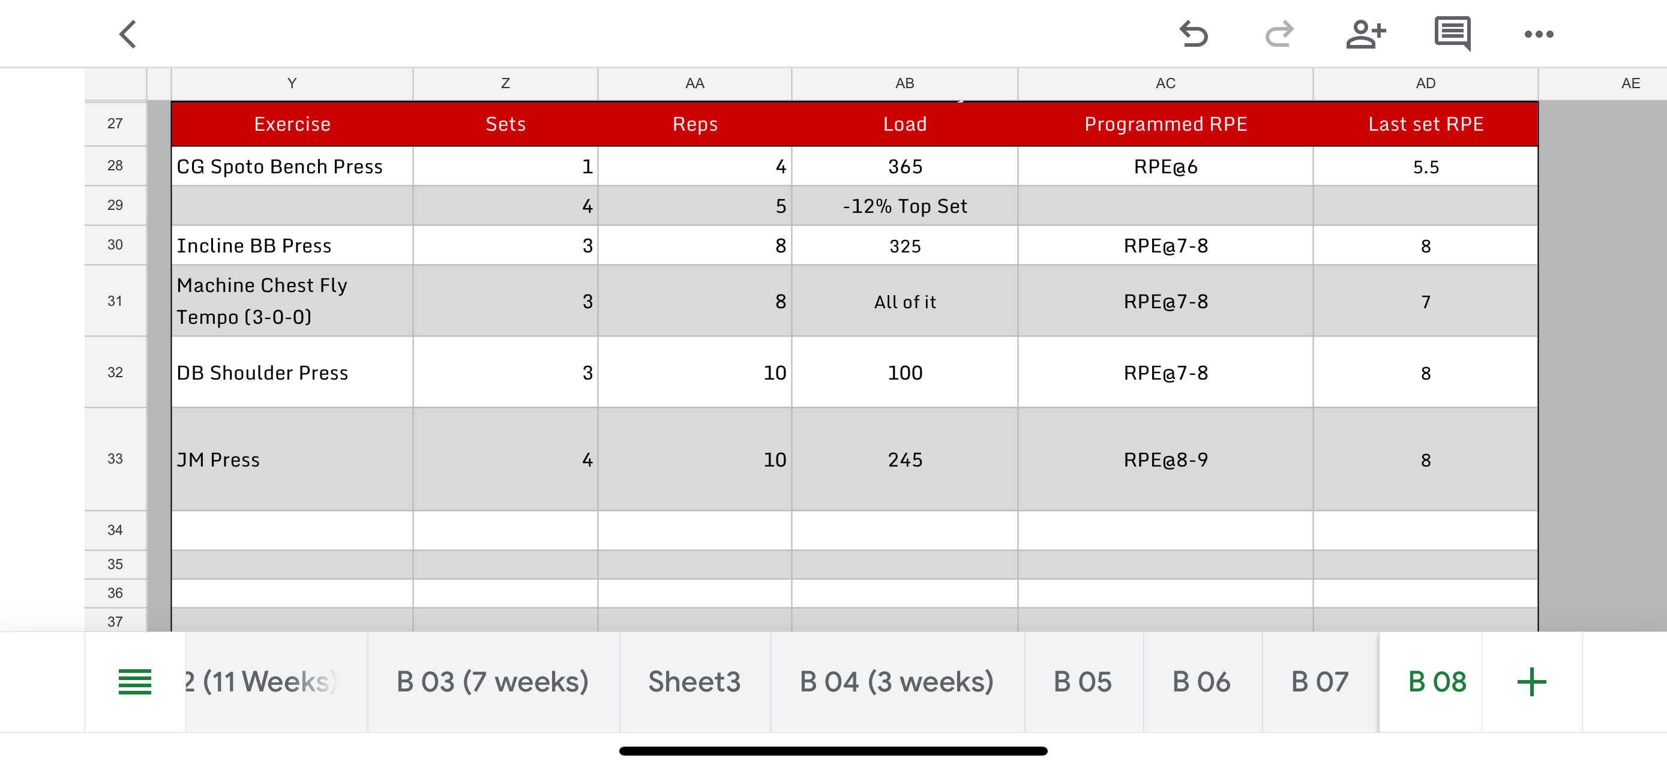Open the comments icon
Viewport: 1667px width, 770px height.
pyautogui.click(x=1452, y=34)
